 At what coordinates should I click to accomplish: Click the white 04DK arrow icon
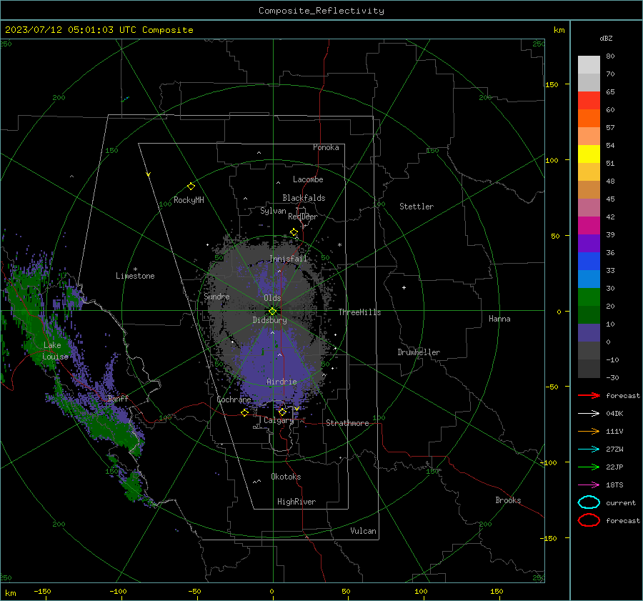click(589, 413)
